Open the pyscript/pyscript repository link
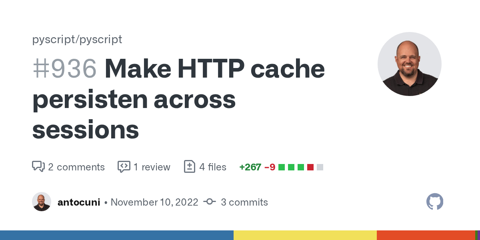 tap(77, 39)
